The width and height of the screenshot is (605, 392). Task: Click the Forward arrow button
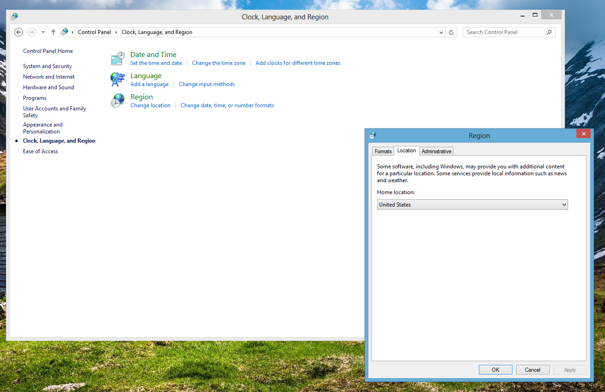[32, 32]
